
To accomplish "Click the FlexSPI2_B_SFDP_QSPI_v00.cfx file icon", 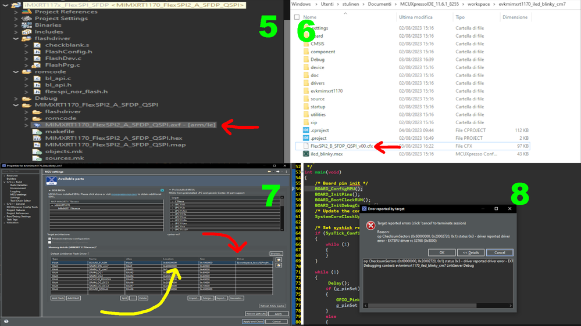I will tap(306, 146).
